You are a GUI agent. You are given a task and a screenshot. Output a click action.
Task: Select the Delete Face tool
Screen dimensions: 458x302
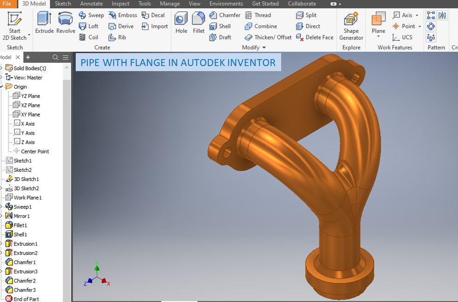[x=314, y=37]
